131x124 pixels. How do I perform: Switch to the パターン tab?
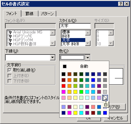(47, 14)
